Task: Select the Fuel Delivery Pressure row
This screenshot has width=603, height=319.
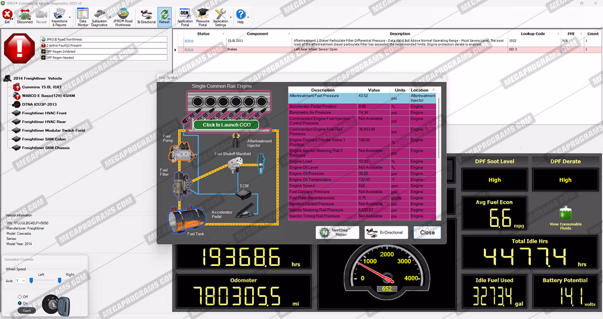Action: click(x=362, y=192)
